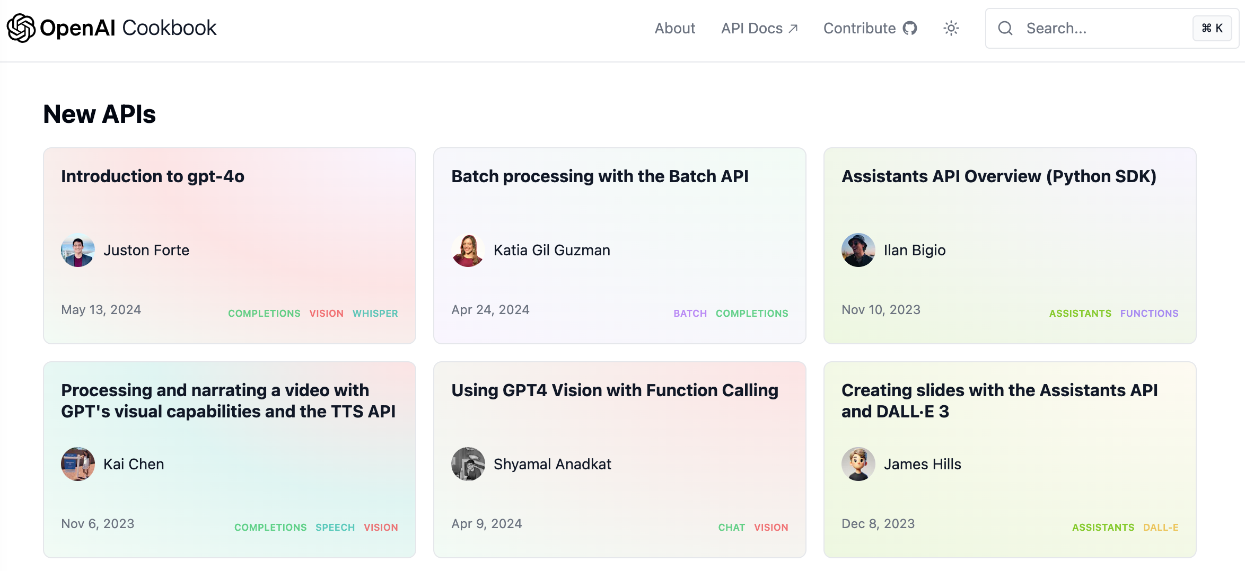Click the ⌘ K shortcut badge

point(1212,28)
